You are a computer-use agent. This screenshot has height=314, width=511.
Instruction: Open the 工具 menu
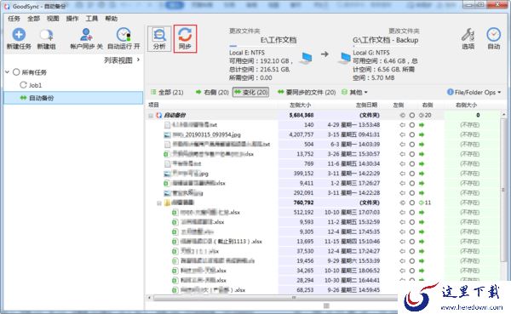point(92,19)
